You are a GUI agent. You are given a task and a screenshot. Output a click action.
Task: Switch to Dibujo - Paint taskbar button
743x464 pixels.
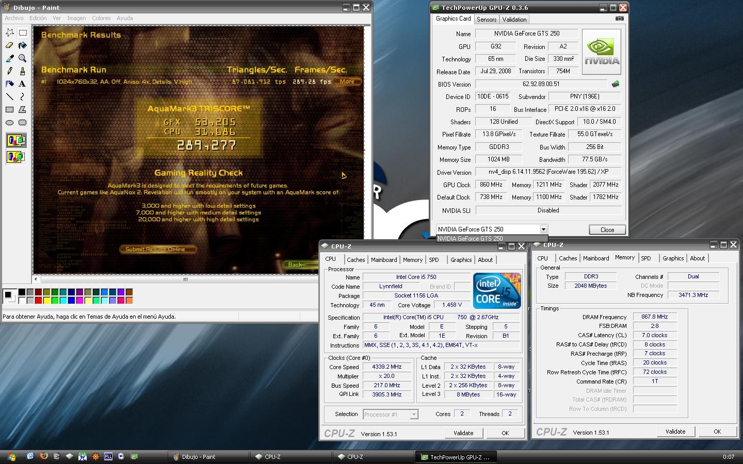click(x=208, y=457)
